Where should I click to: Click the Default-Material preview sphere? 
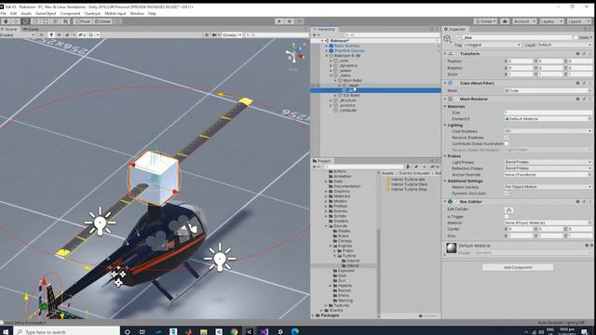451,248
